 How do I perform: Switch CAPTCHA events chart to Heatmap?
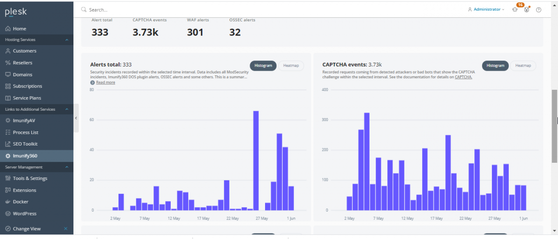[523, 66]
